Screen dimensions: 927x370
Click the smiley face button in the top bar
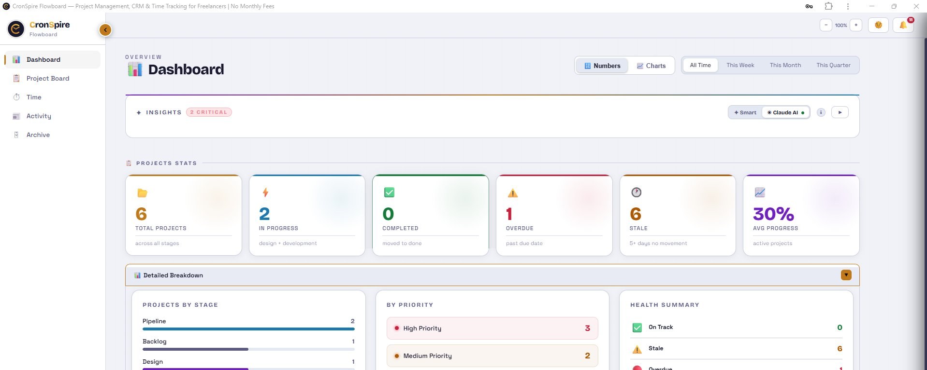pos(878,25)
